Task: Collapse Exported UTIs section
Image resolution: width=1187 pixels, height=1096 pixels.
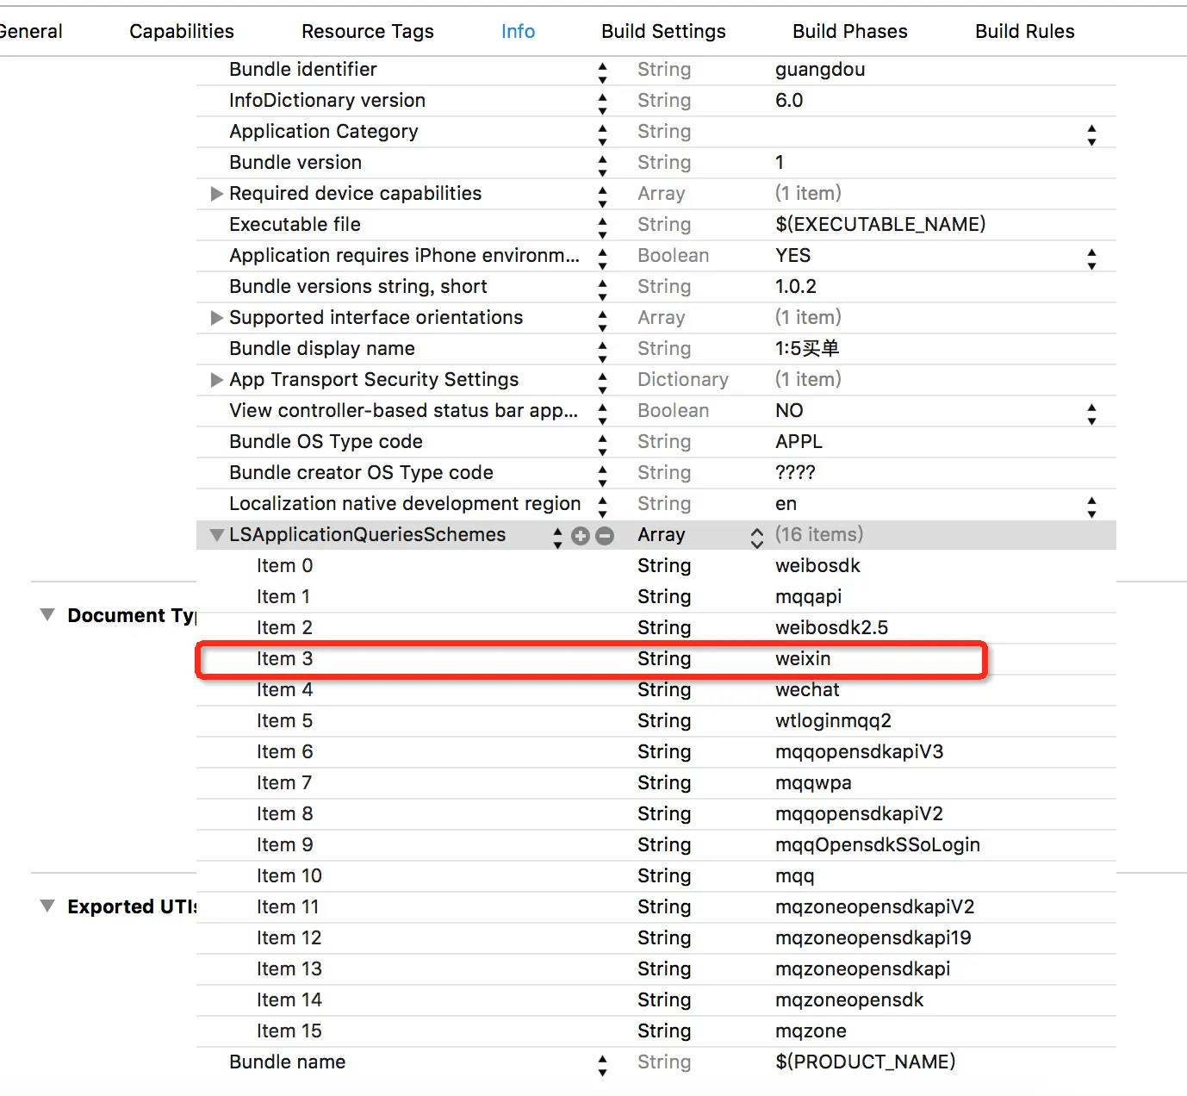Action: tap(47, 906)
